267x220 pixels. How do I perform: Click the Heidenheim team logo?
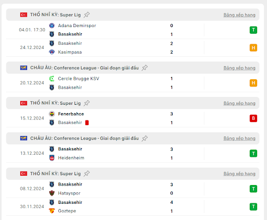click(52, 158)
